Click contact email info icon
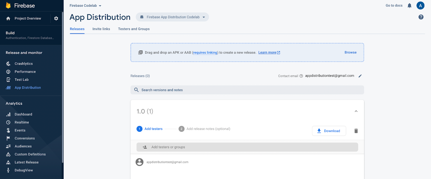431x179 pixels. pos(301,76)
